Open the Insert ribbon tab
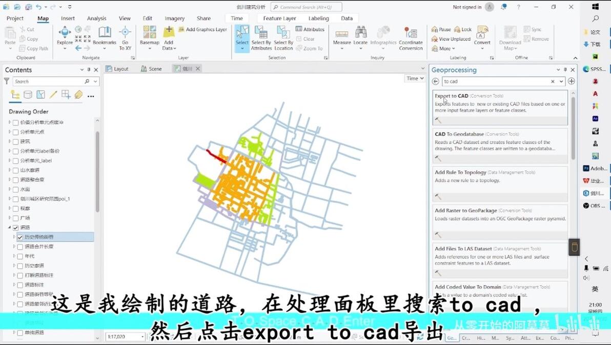The image size is (611, 345). point(68,18)
